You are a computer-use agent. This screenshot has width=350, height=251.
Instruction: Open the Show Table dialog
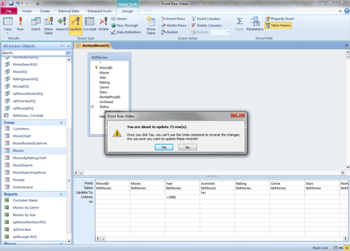[151, 26]
